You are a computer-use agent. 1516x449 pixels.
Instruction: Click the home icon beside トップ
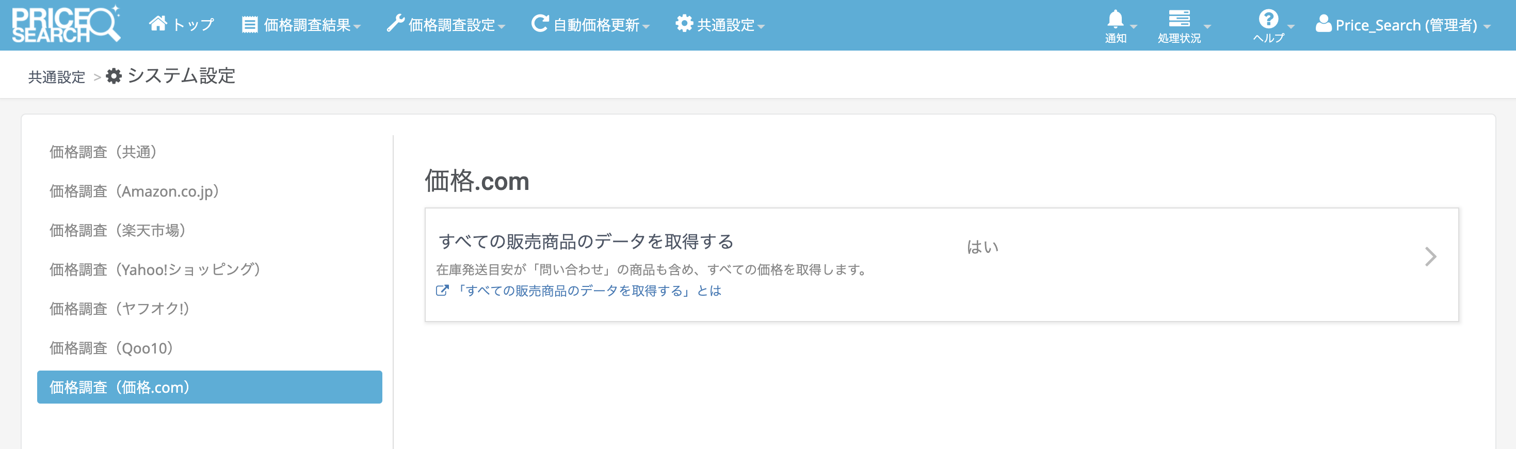click(158, 24)
